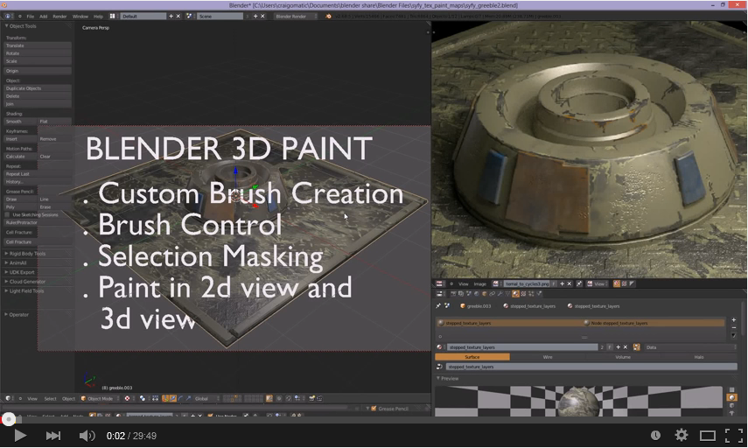The height and width of the screenshot is (448, 748).
Task: Open the Particles properties tab icon
Action: tap(531, 293)
